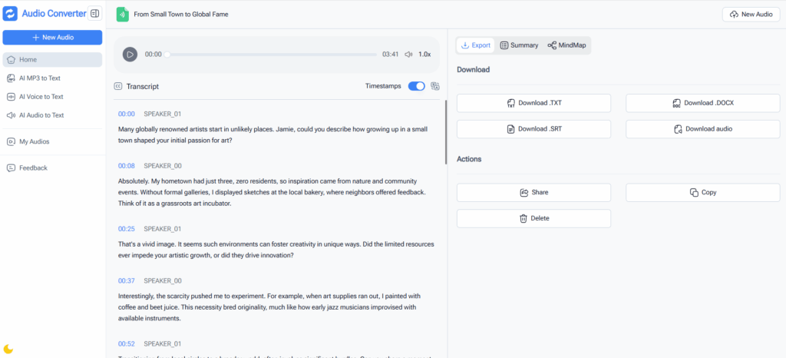Jump to timestamp 00:25
Image resolution: width=786 pixels, height=358 pixels.
pos(127,229)
